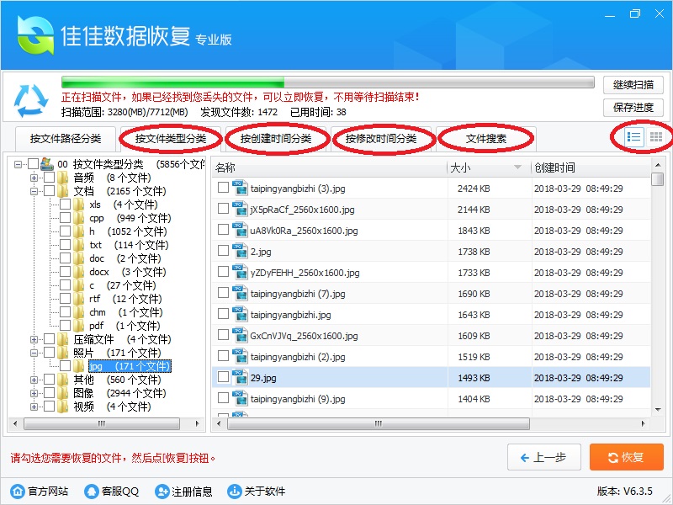
Task: Click the 恢复 recover button
Action: [x=626, y=457]
